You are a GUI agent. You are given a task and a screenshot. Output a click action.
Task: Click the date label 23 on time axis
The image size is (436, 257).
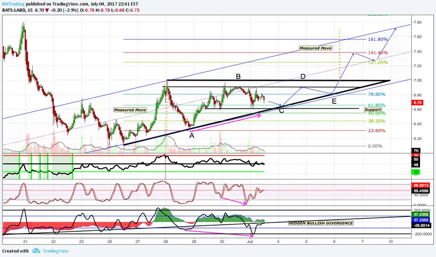click(81, 242)
